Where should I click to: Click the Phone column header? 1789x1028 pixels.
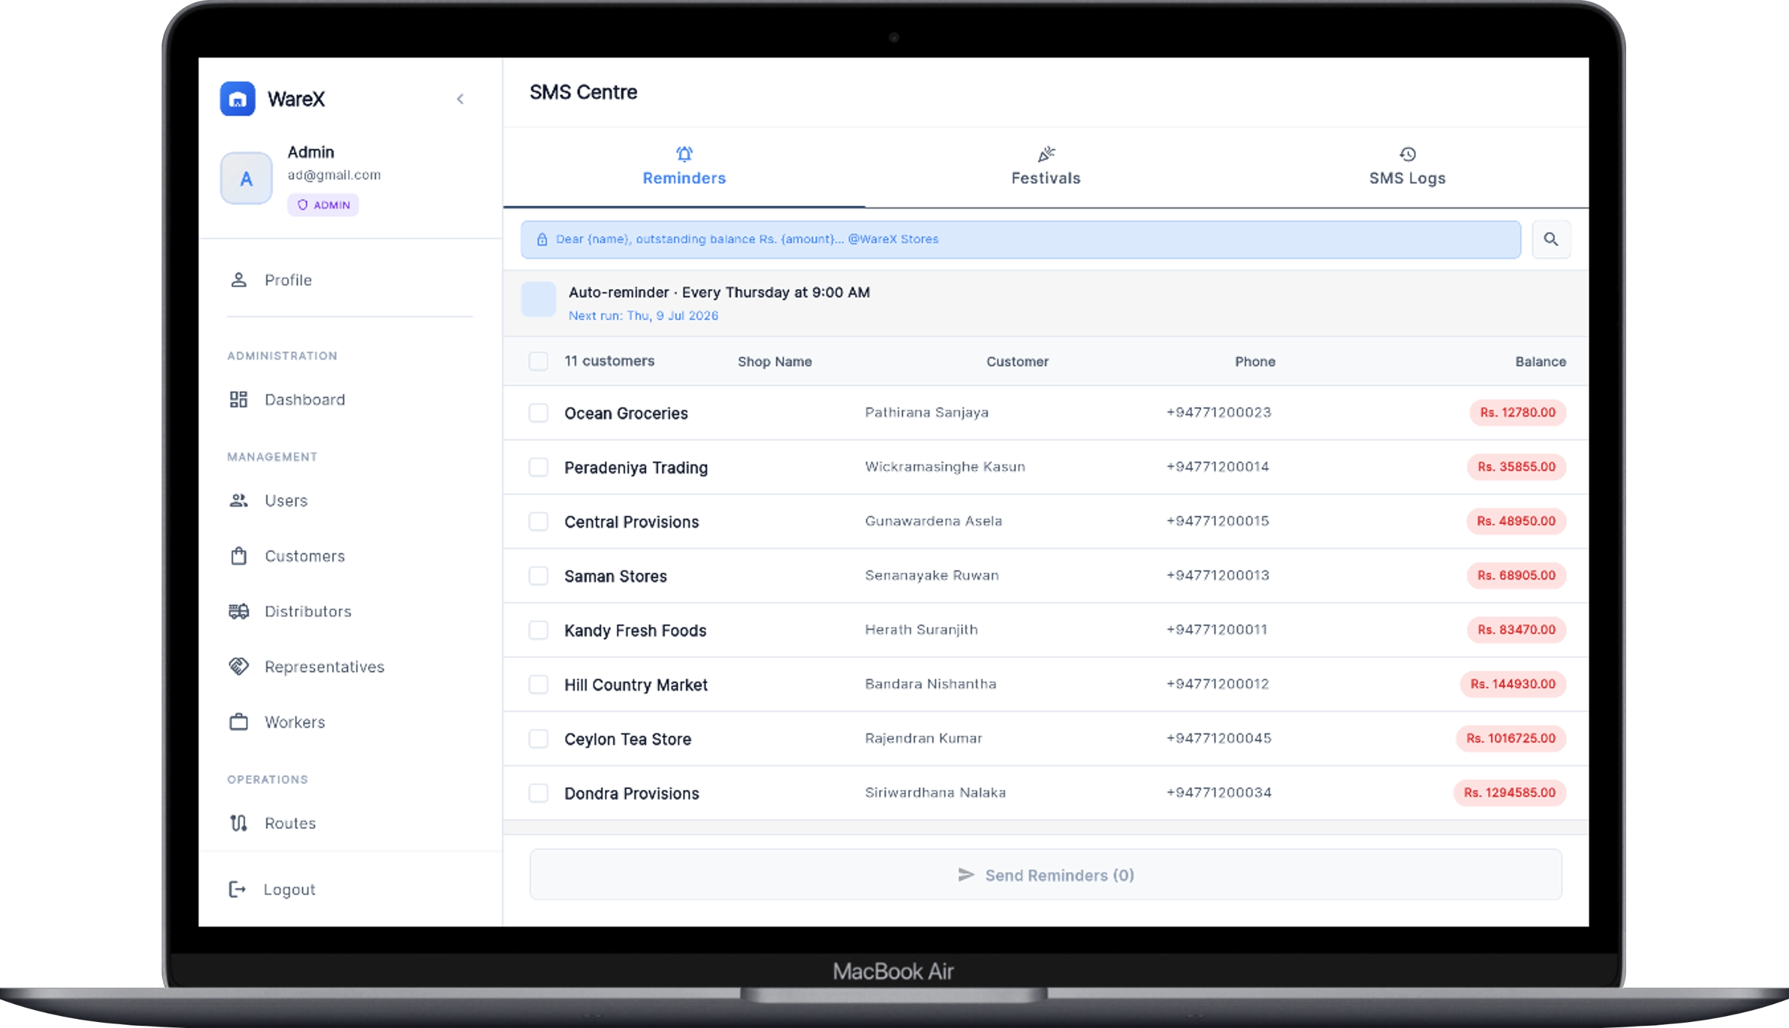[x=1255, y=362]
